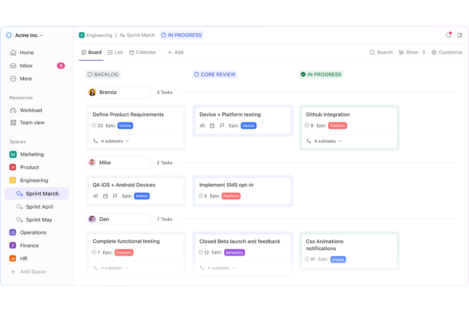Toggle the right side panel layout icon
The height and width of the screenshot is (312, 469).
[460, 35]
